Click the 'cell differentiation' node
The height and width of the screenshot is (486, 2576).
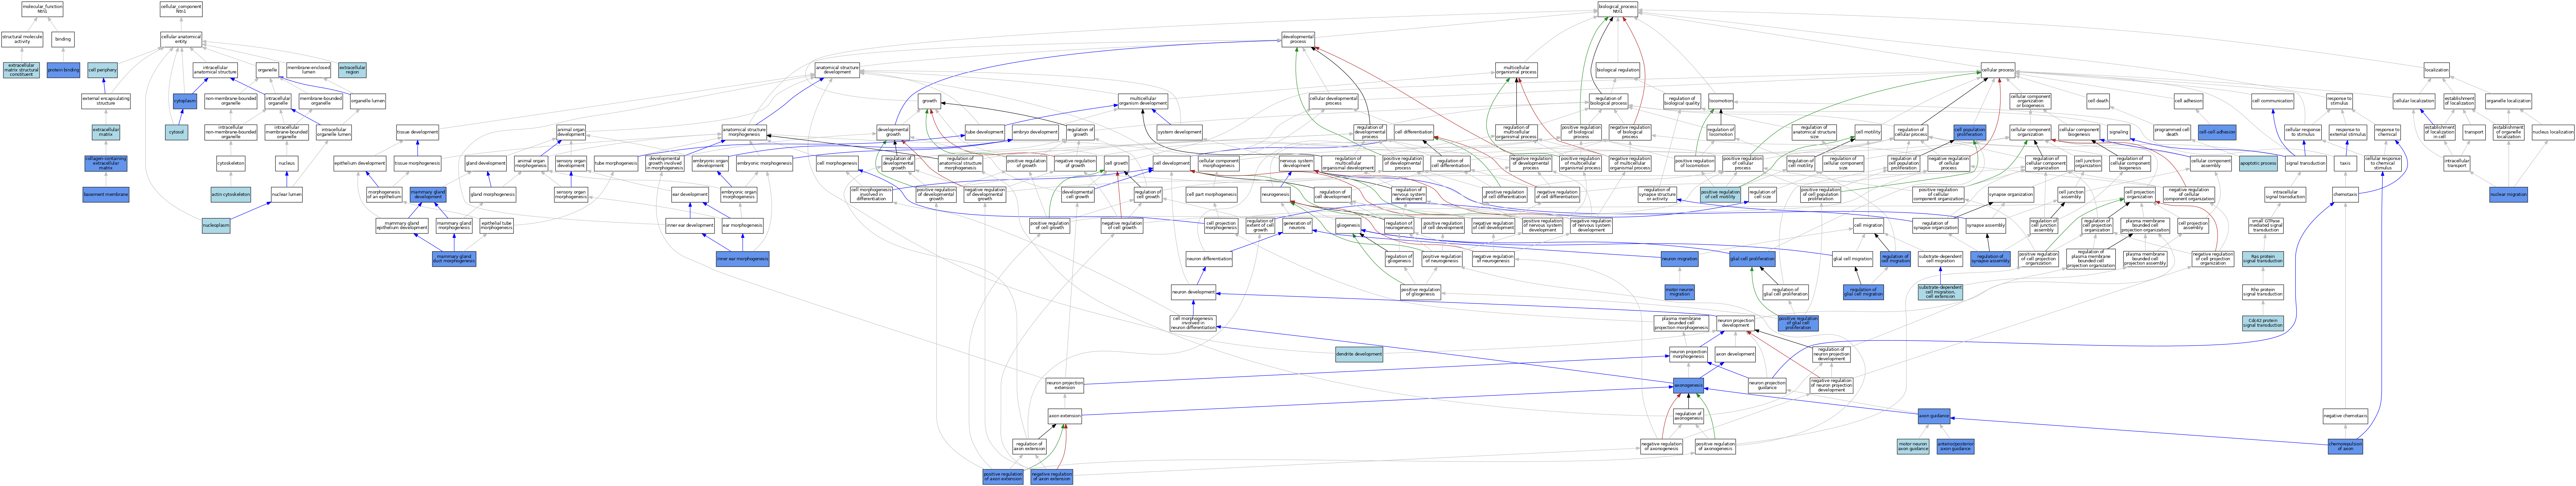1413,132
